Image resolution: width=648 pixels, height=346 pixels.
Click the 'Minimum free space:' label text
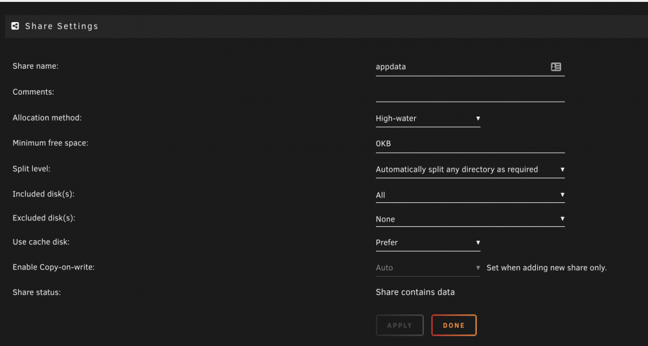pos(51,143)
